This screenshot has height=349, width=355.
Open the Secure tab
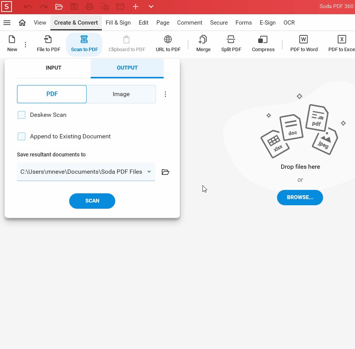tap(219, 23)
